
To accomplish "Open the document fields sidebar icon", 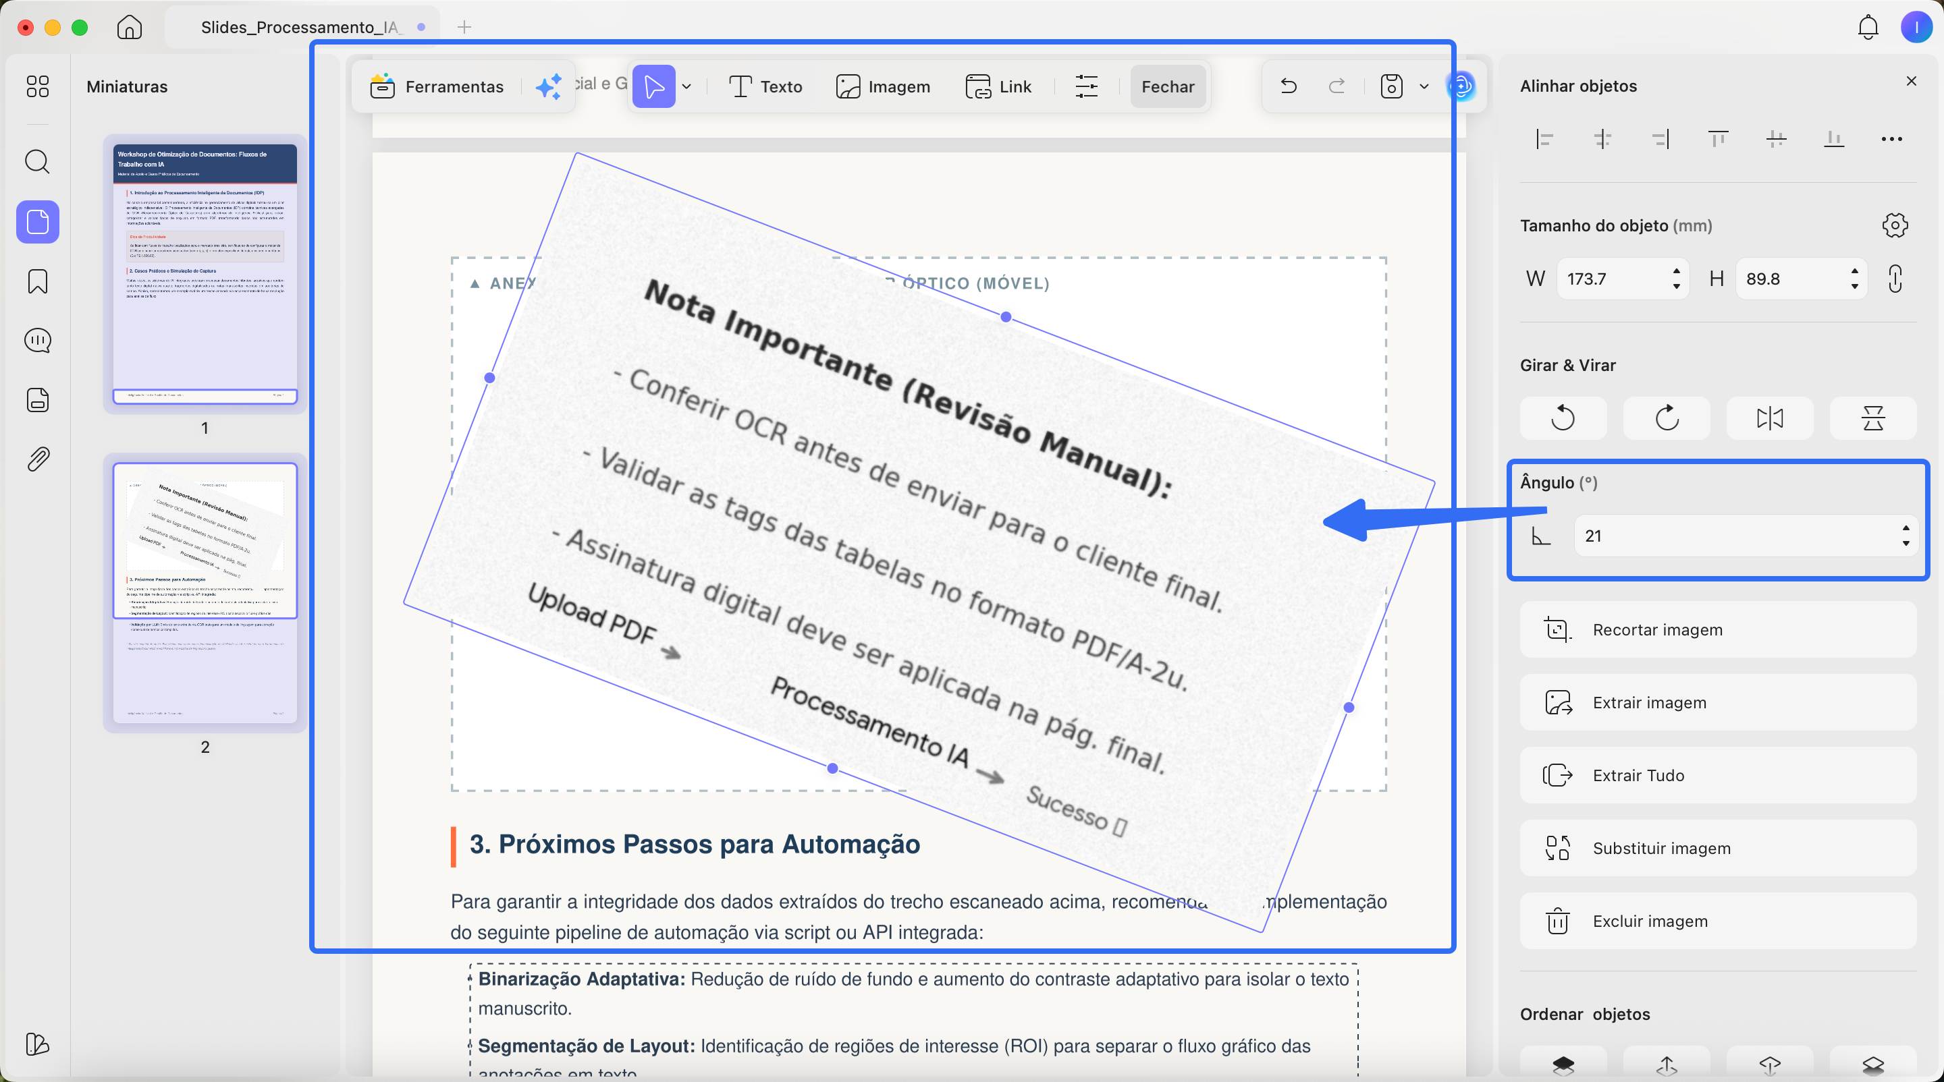I will [x=38, y=399].
